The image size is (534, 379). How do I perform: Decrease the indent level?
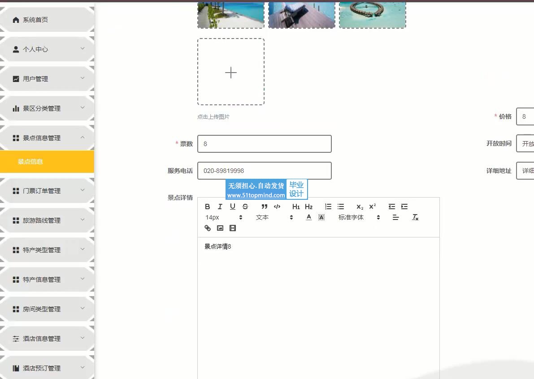[392, 207]
